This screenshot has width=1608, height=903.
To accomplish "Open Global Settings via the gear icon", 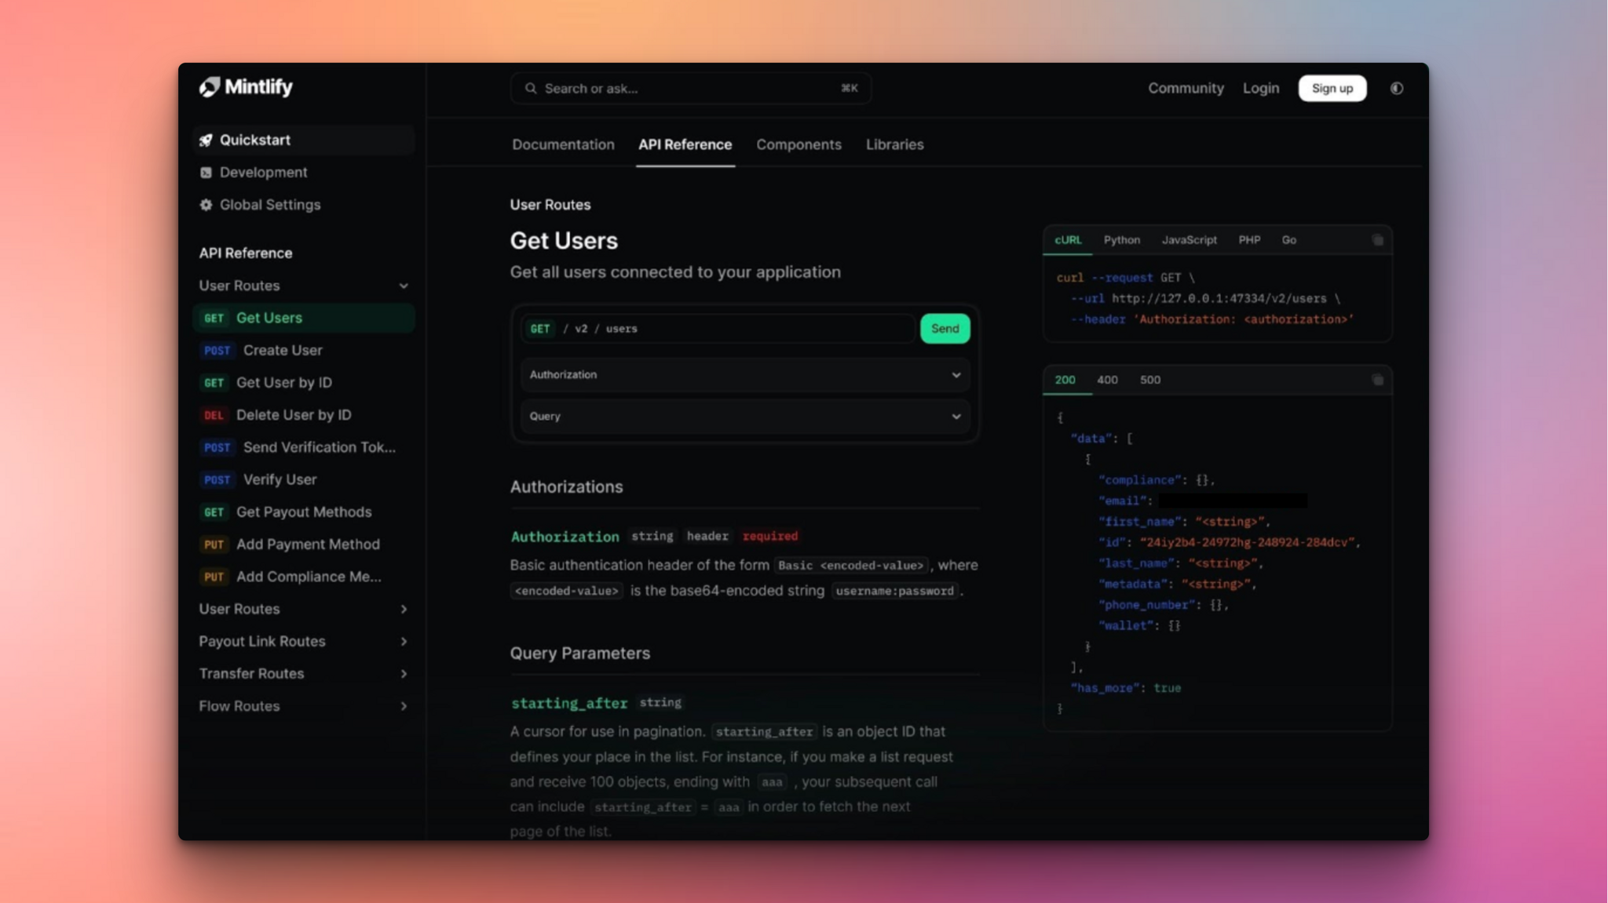I will click(x=206, y=204).
